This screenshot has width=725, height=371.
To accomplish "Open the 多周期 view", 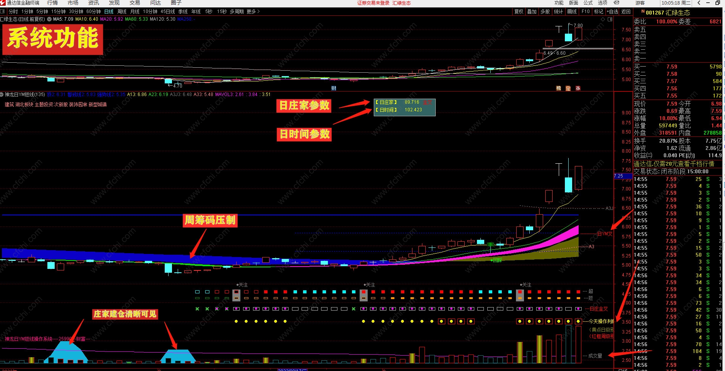I will [x=237, y=11].
